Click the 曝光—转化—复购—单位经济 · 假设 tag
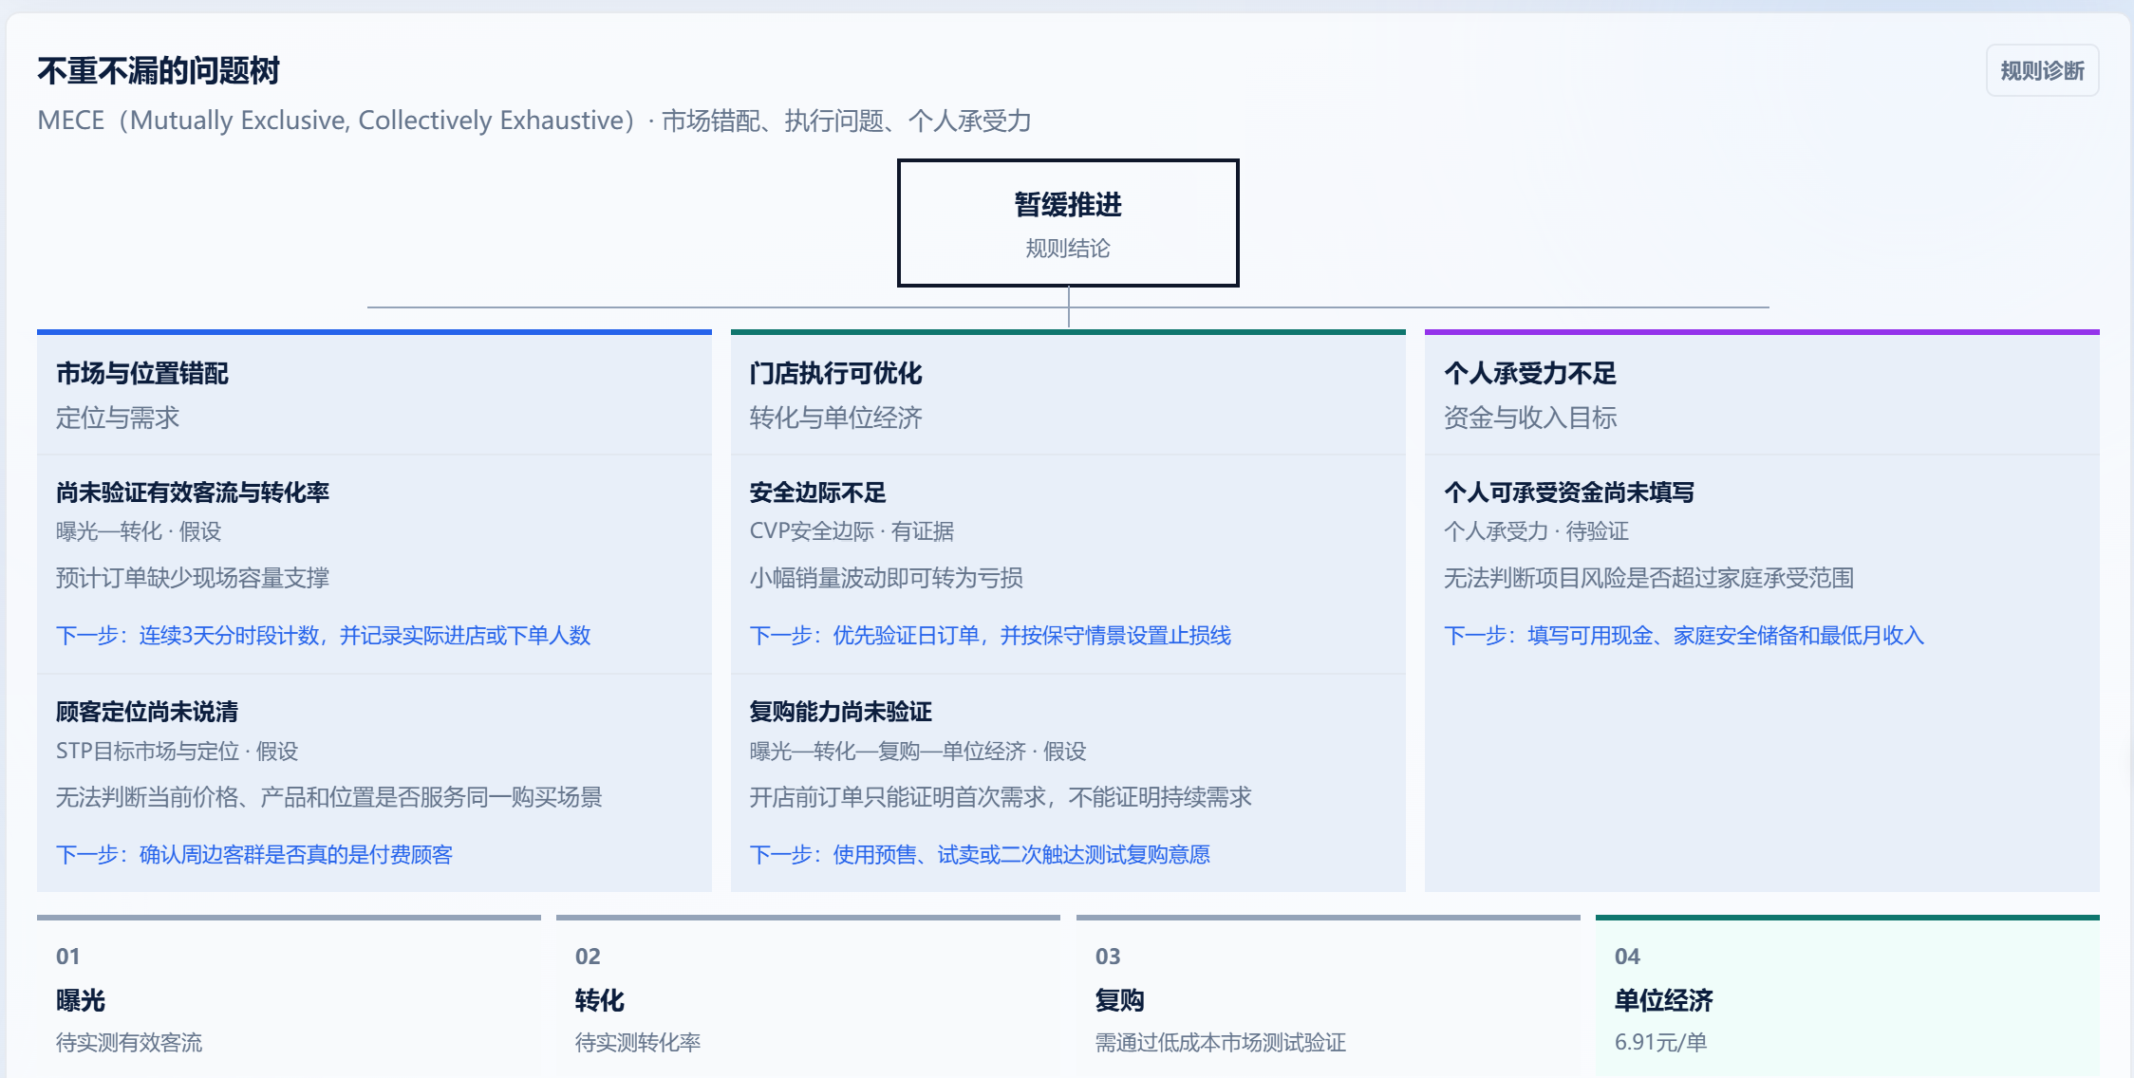This screenshot has height=1078, width=2134. click(x=918, y=752)
